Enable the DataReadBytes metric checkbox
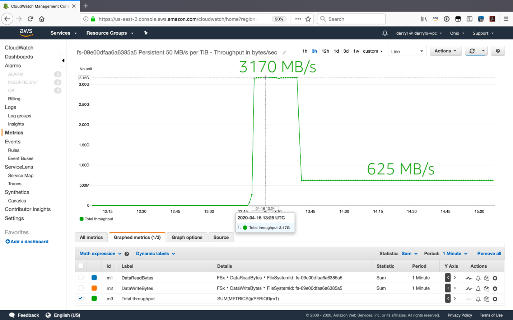The image size is (513, 320). [x=80, y=278]
